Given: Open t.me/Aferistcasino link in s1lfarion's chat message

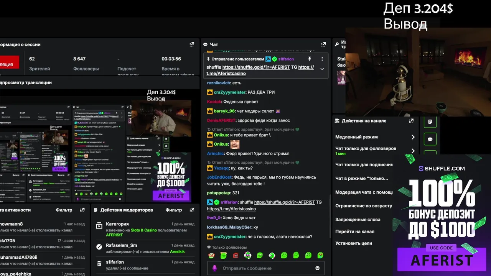Looking at the screenshot, I should 231,209.
